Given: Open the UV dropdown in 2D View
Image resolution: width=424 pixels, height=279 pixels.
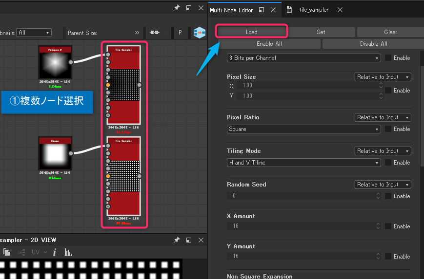Looking at the screenshot, I should tap(40, 252).
